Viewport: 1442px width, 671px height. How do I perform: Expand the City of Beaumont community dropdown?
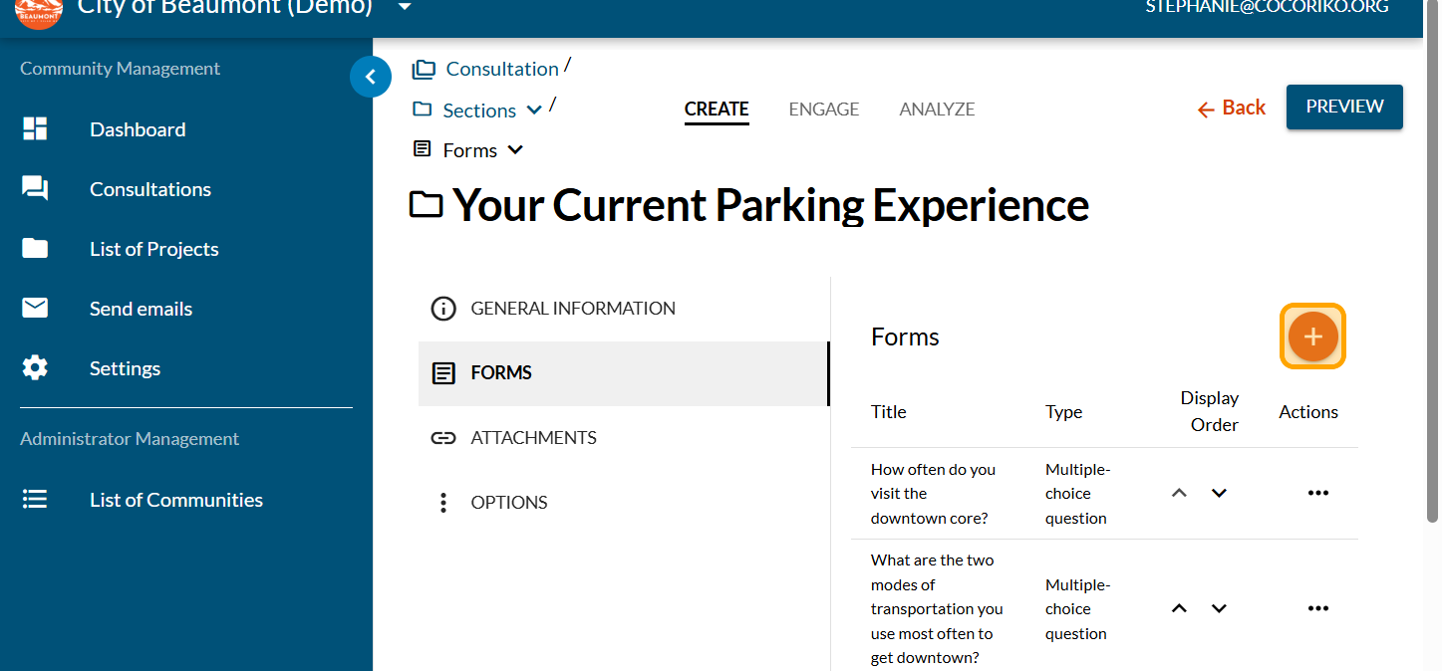(404, 8)
